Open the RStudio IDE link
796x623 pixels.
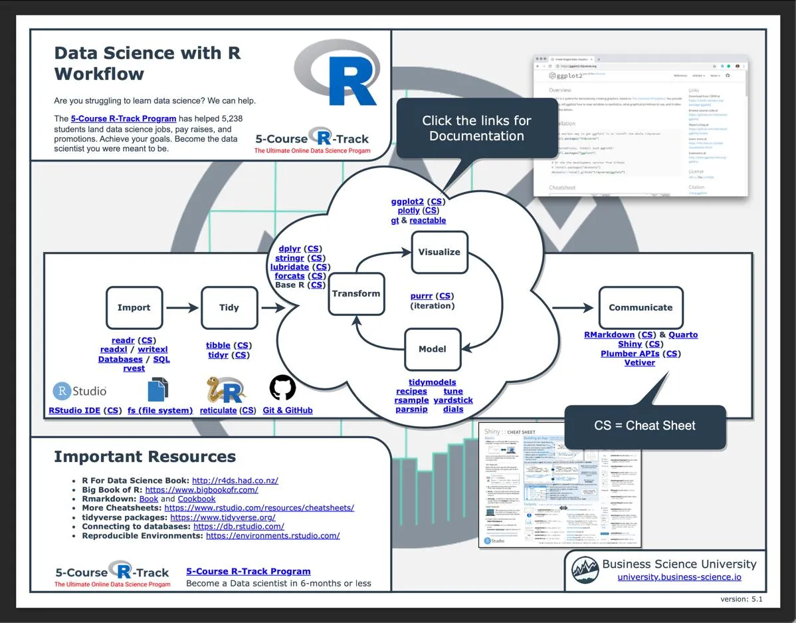pos(74,411)
